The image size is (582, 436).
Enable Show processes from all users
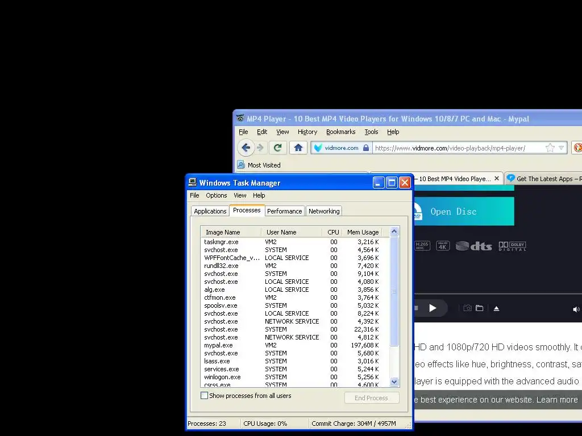coord(204,396)
